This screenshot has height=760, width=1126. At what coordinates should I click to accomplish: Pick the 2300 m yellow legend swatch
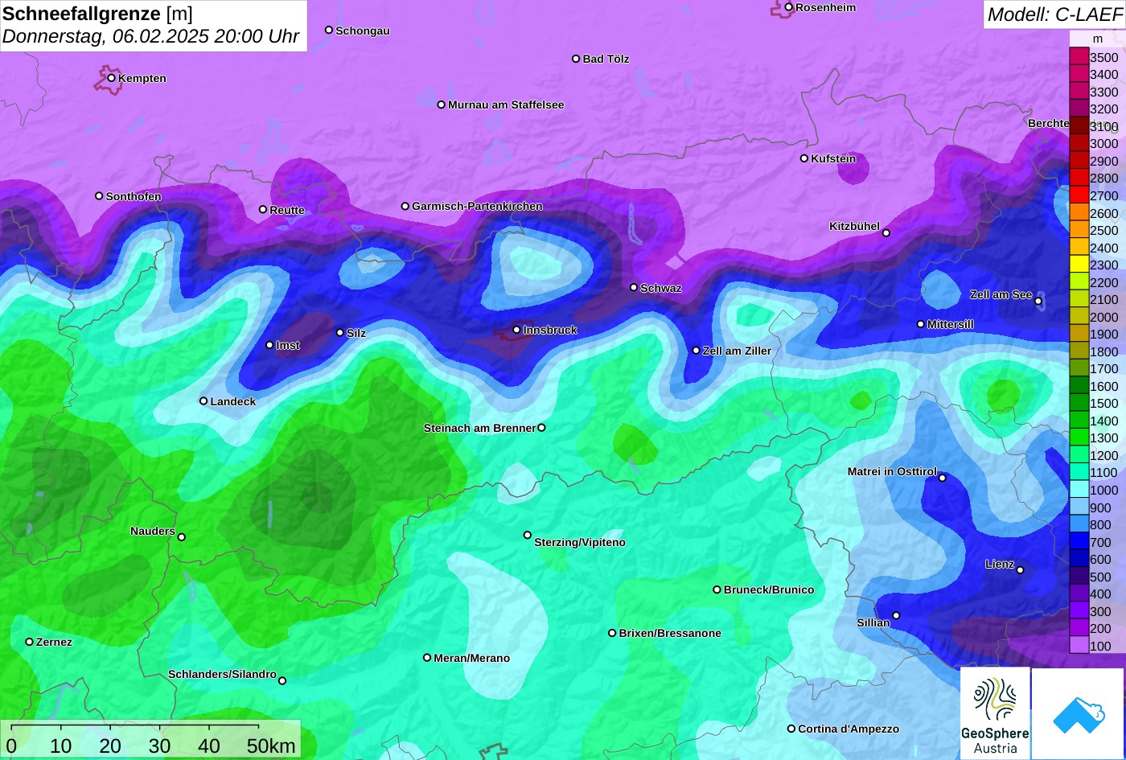pos(1079,265)
